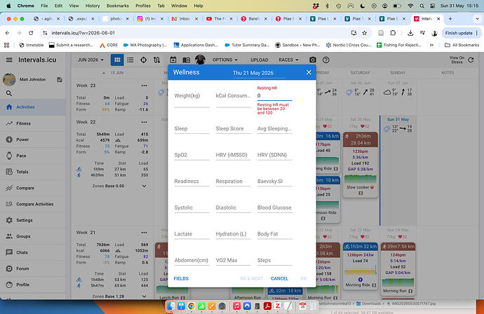This screenshot has height=314, width=484.
Task: Open Music app in the Dock
Action: [237, 306]
